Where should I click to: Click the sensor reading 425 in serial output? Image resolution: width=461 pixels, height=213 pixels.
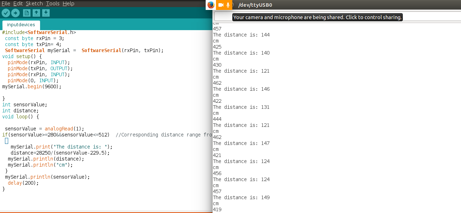click(x=217, y=47)
